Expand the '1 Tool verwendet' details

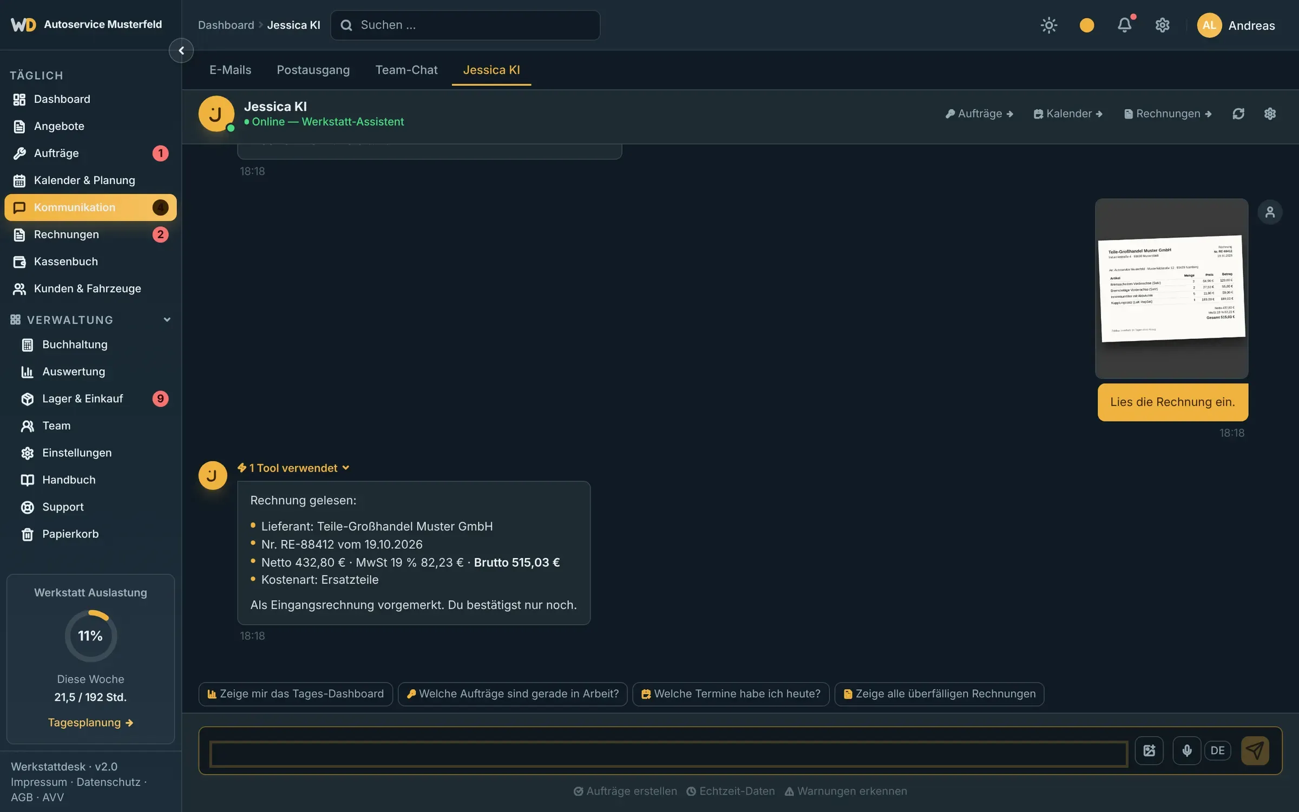tap(294, 468)
